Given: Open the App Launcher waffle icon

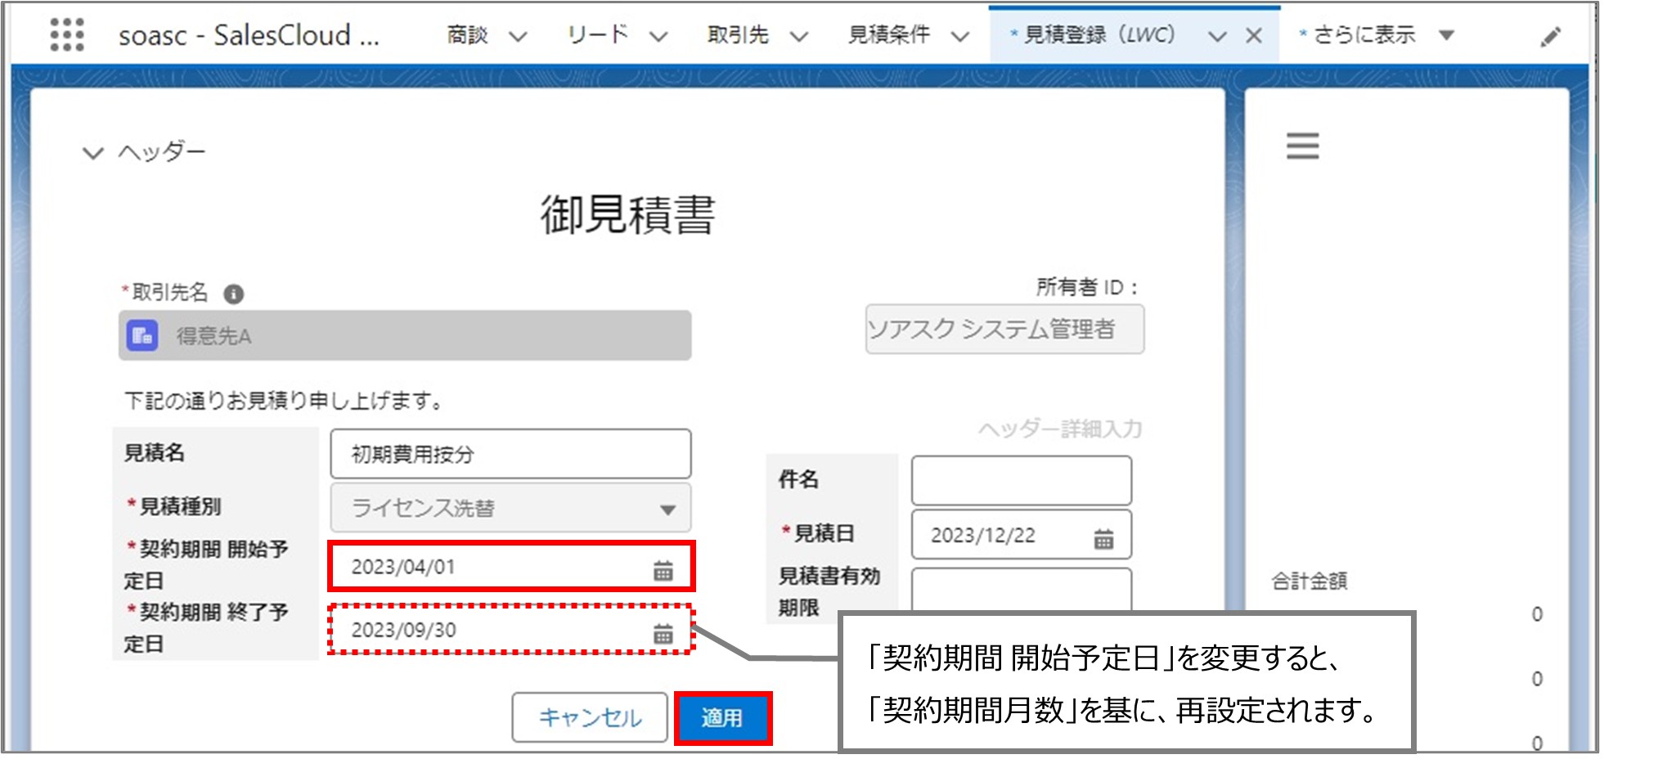Looking at the screenshot, I should click(67, 34).
